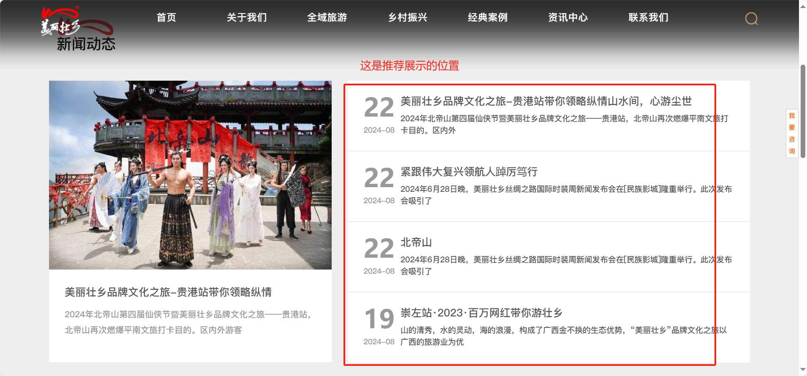Open headline 美丽壮乡品牌文化之旅 under the photo
Image resolution: width=807 pixels, height=376 pixels.
[x=168, y=292]
